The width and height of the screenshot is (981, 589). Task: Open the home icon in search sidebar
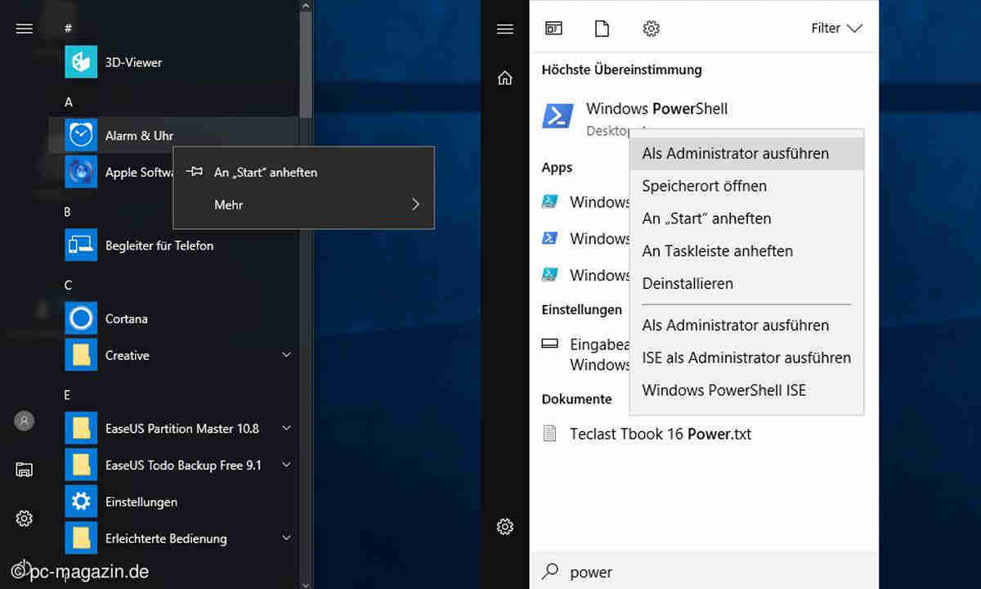[x=505, y=79]
